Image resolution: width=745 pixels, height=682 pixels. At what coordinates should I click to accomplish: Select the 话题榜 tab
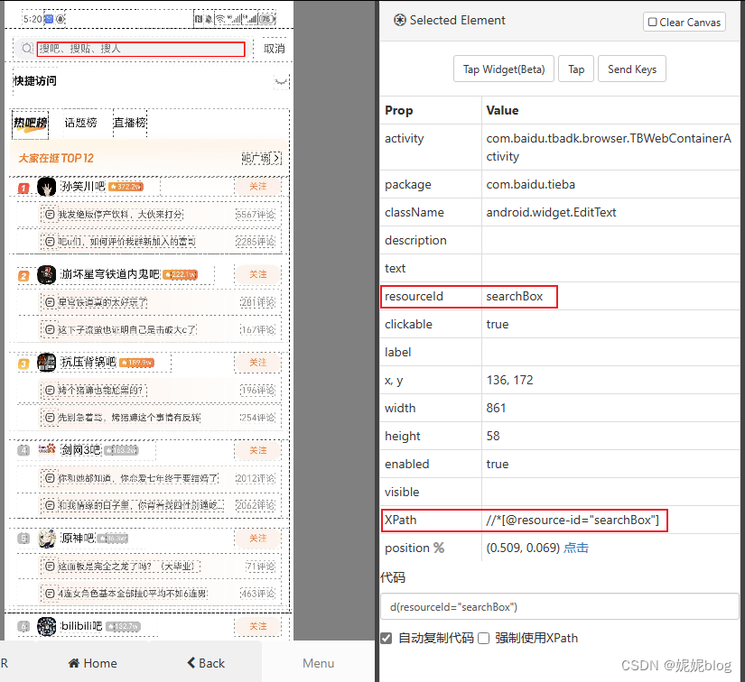(80, 123)
